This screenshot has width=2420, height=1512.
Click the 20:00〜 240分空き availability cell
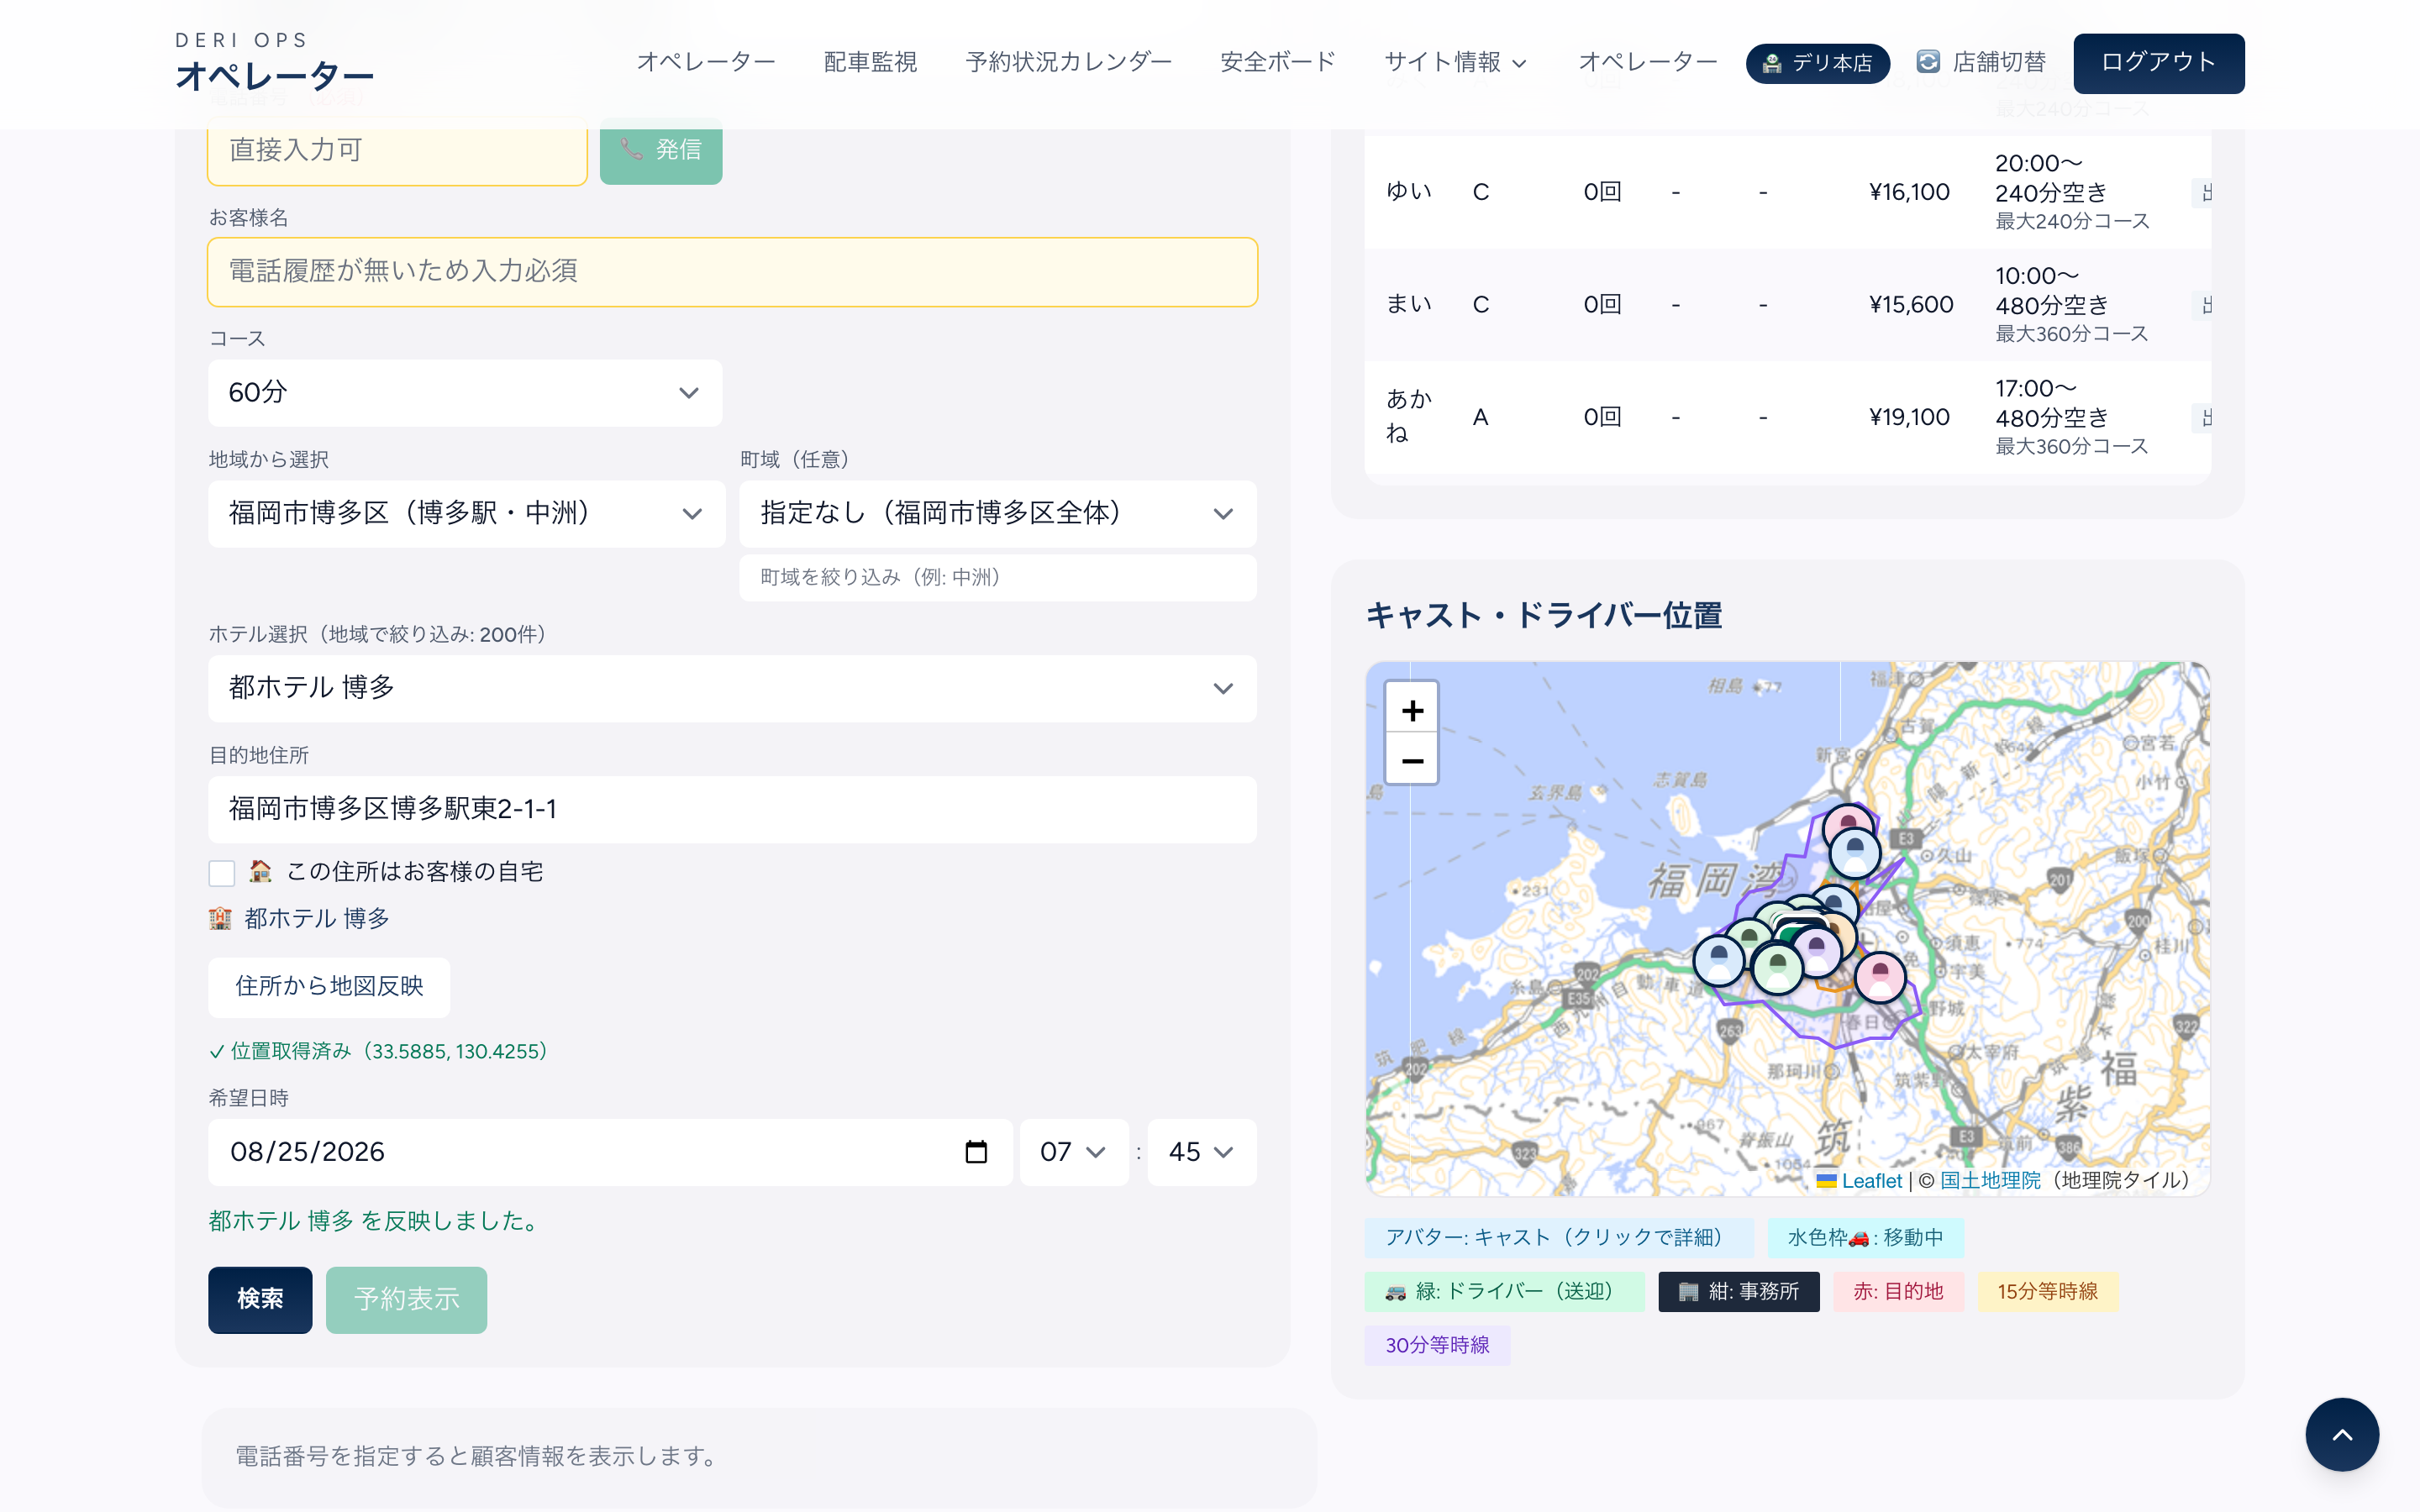tap(2072, 192)
